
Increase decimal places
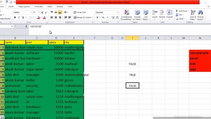pyautogui.click(x=113, y=18)
